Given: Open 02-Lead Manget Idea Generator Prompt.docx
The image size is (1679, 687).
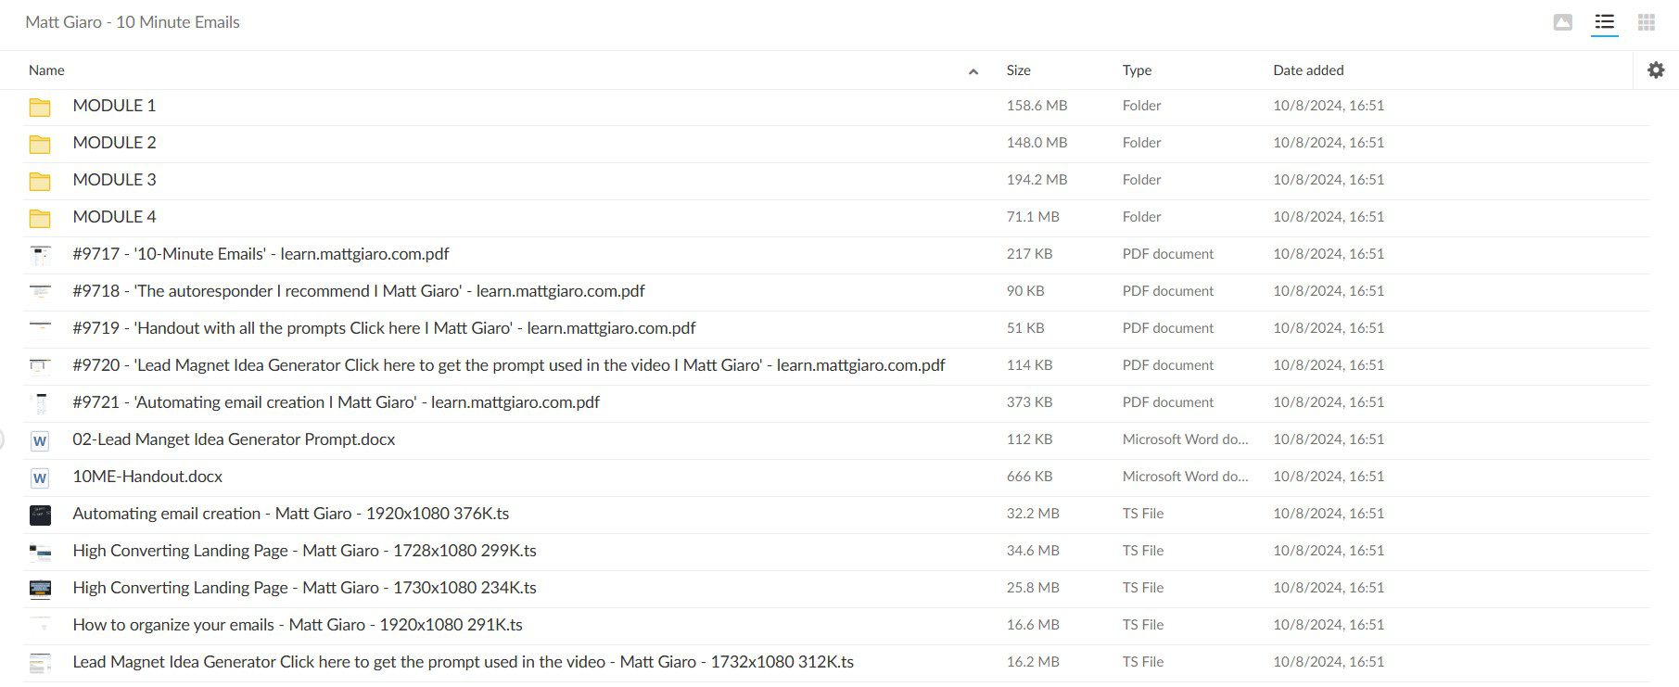Looking at the screenshot, I should (x=234, y=439).
